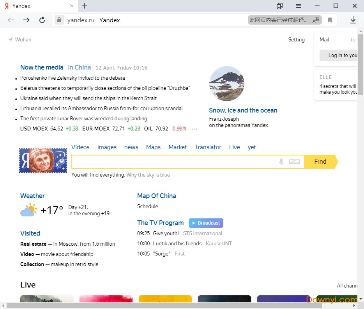Image resolution: width=364 pixels, height=309 pixels.
Task: Open the Ukraine Kerch Strait headline
Action: click(88, 98)
